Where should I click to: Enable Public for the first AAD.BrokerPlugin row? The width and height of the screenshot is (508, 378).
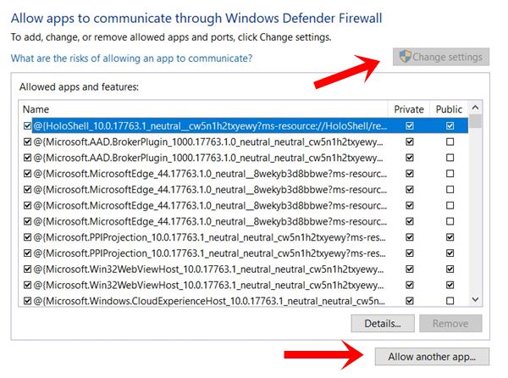[450, 142]
